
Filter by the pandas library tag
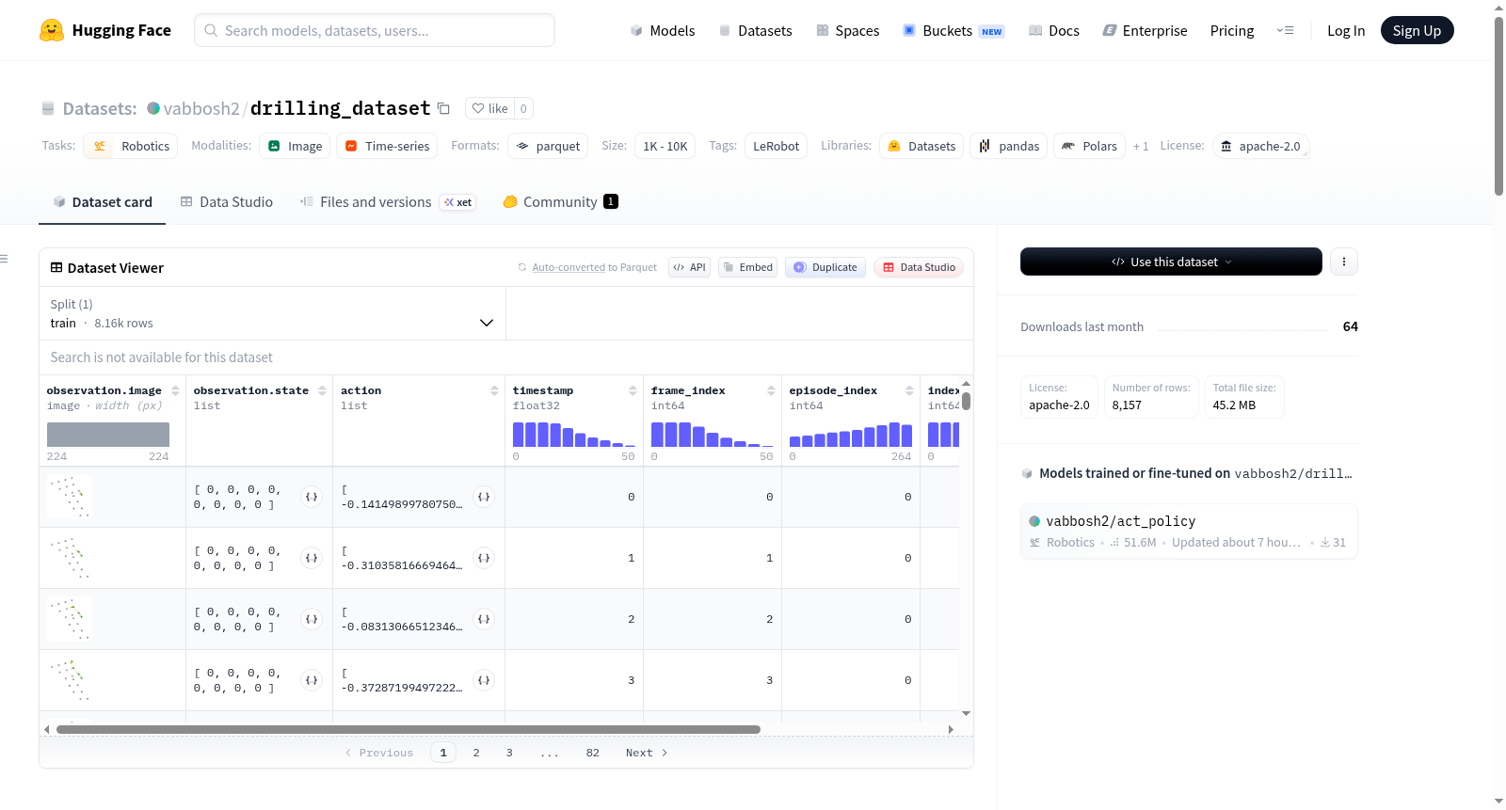point(1008,146)
